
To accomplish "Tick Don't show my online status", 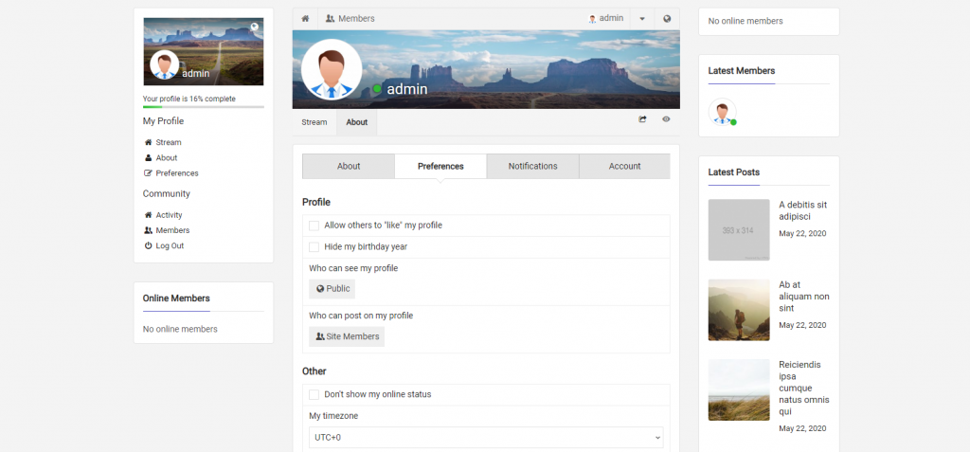I will pyautogui.click(x=314, y=394).
